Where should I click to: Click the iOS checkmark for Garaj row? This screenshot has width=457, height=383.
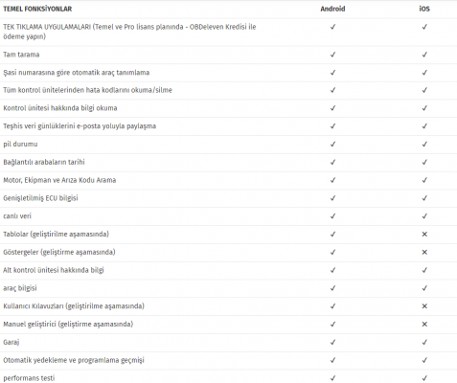(424, 342)
